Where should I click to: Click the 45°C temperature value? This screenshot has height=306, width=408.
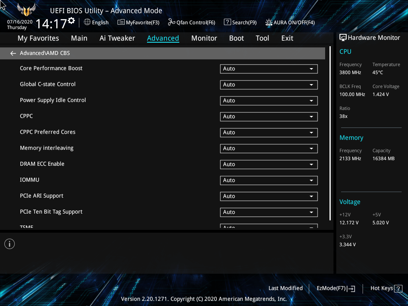(378, 73)
